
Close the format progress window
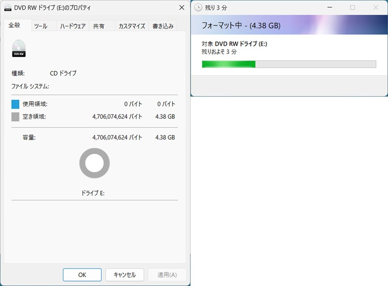tap(376, 7)
